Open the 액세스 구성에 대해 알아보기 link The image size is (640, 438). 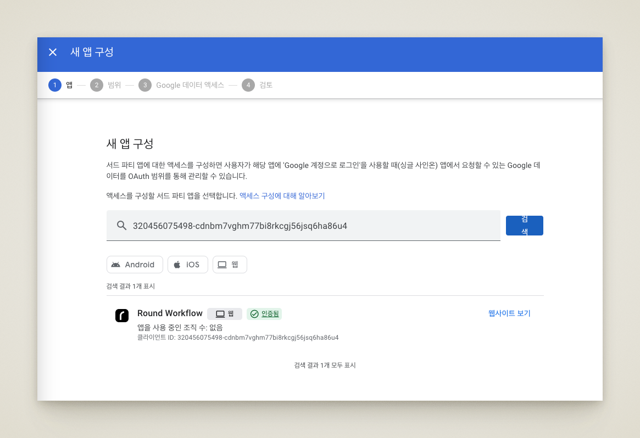coord(282,195)
